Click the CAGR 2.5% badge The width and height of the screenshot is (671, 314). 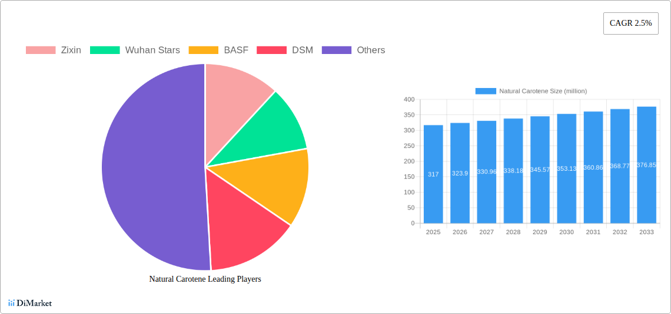click(630, 23)
